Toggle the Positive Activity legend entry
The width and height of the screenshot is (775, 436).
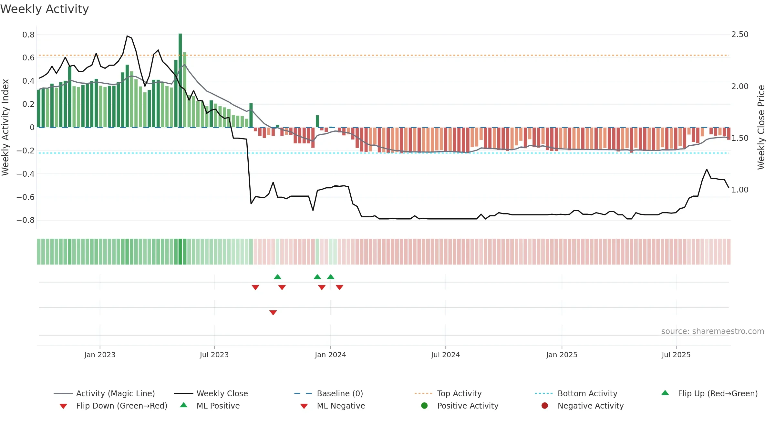pyautogui.click(x=460, y=406)
